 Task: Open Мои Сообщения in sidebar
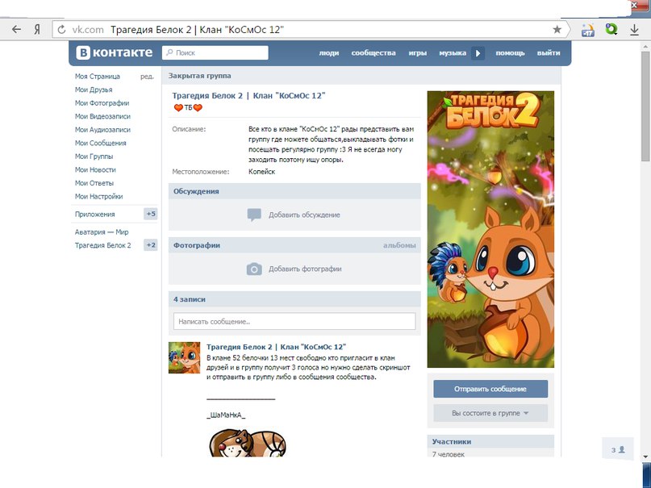pyautogui.click(x=101, y=143)
